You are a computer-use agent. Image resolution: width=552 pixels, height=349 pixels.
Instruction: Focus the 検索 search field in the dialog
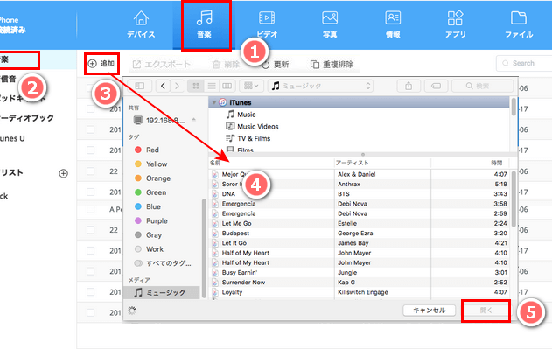click(482, 86)
